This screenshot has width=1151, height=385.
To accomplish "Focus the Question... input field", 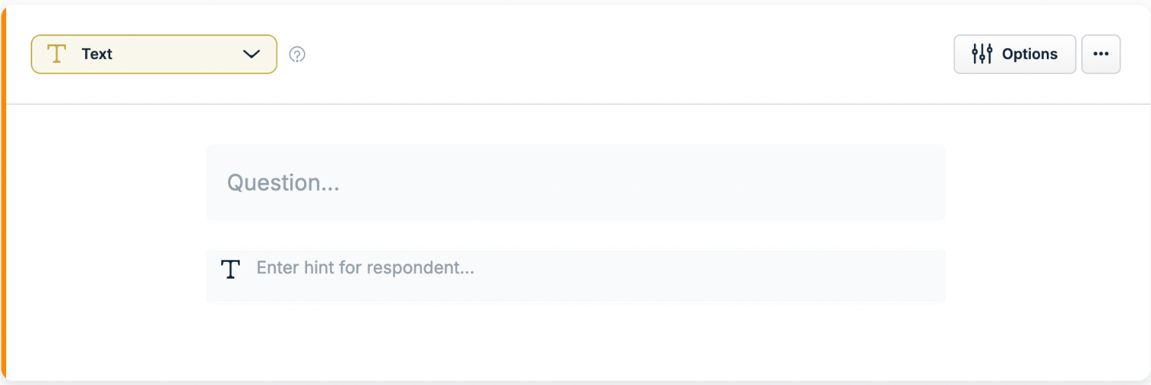I will pos(576,183).
